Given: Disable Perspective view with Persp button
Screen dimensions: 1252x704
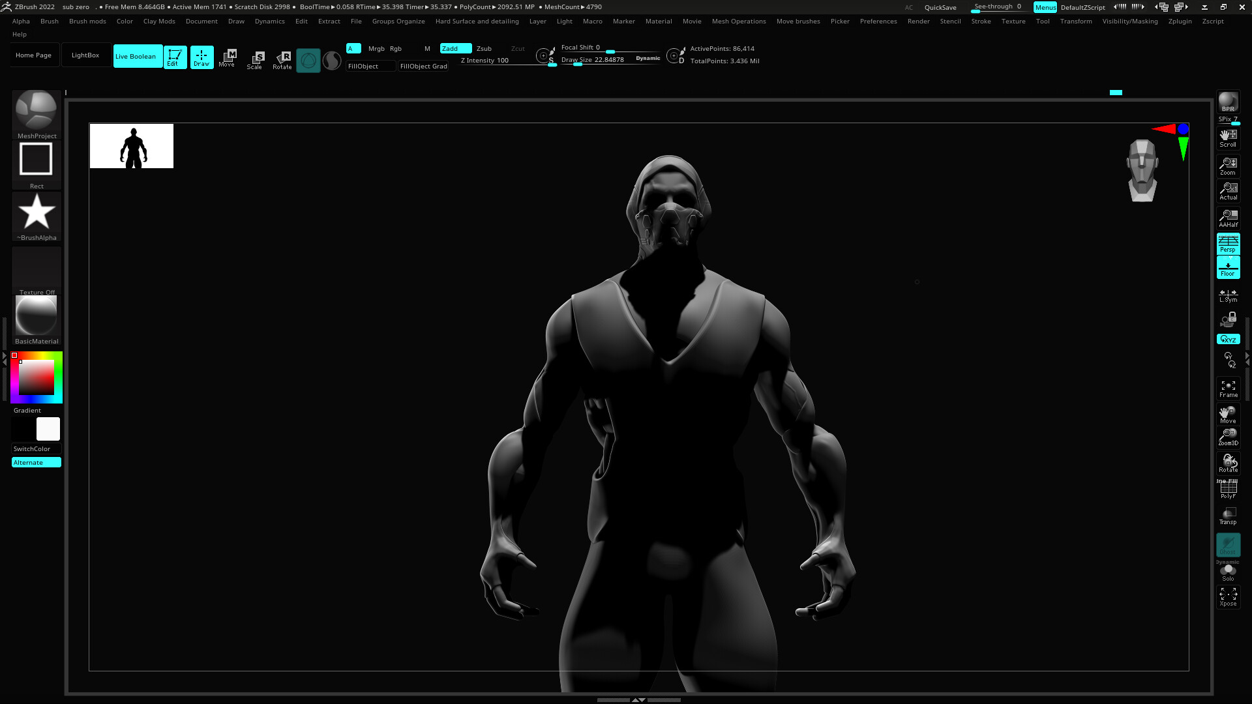Looking at the screenshot, I should click(x=1228, y=243).
